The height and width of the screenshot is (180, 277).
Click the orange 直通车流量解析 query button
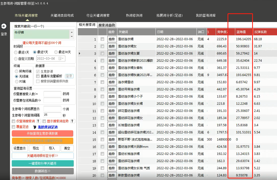point(43,141)
